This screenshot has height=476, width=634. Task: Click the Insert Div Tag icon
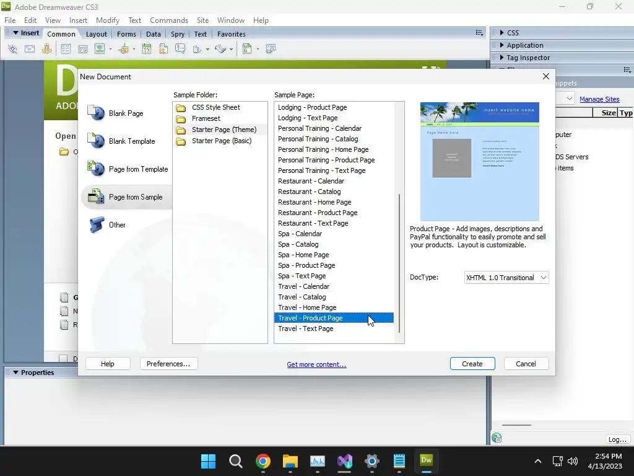click(82, 49)
